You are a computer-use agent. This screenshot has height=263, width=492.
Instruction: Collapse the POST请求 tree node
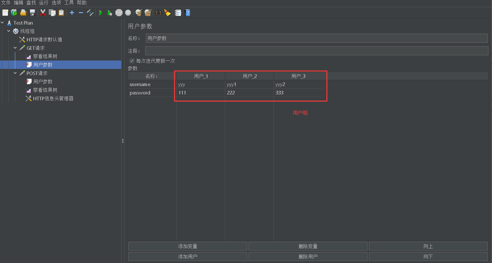point(15,73)
